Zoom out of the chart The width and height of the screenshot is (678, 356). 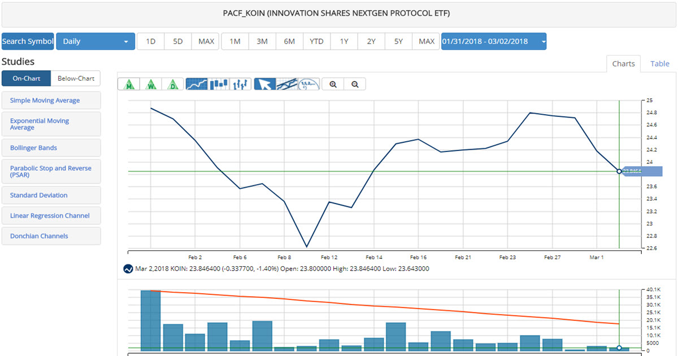point(355,84)
